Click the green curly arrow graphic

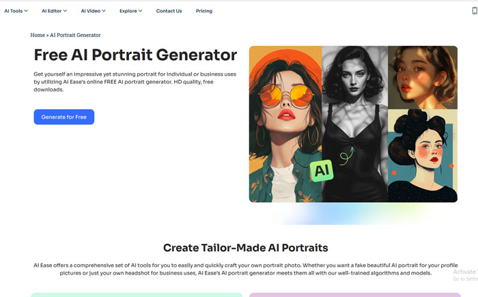[347, 156]
